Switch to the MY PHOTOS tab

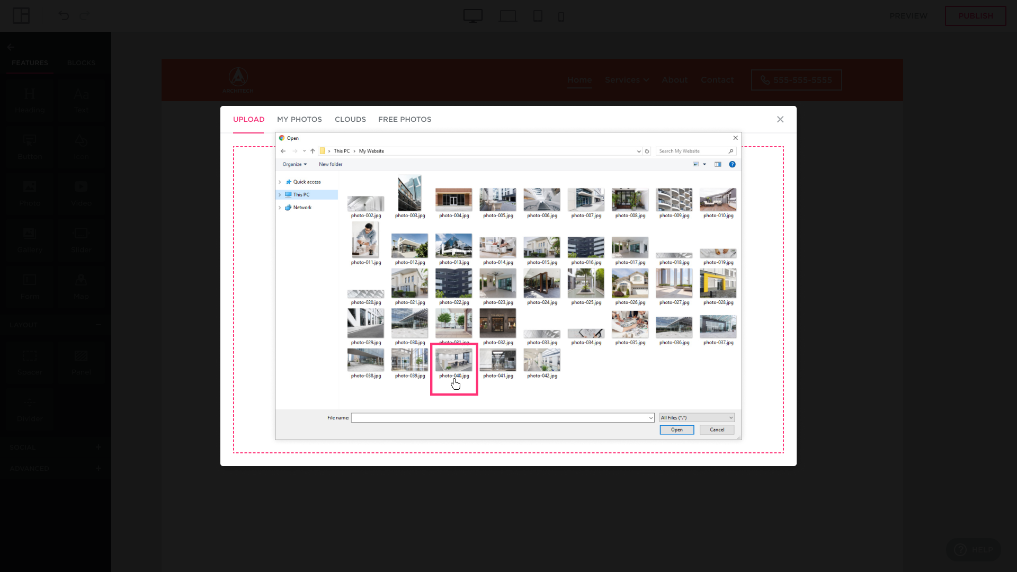pyautogui.click(x=299, y=119)
